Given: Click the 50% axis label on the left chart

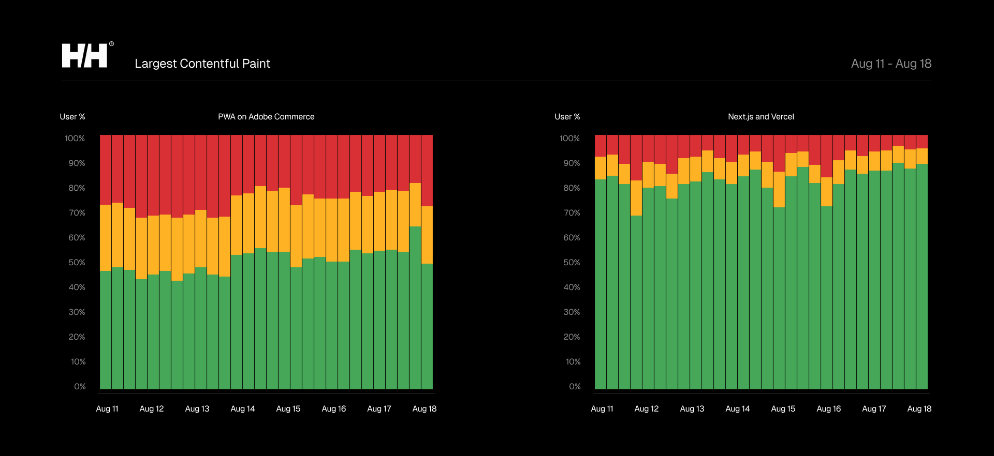Looking at the screenshot, I should tap(77, 263).
